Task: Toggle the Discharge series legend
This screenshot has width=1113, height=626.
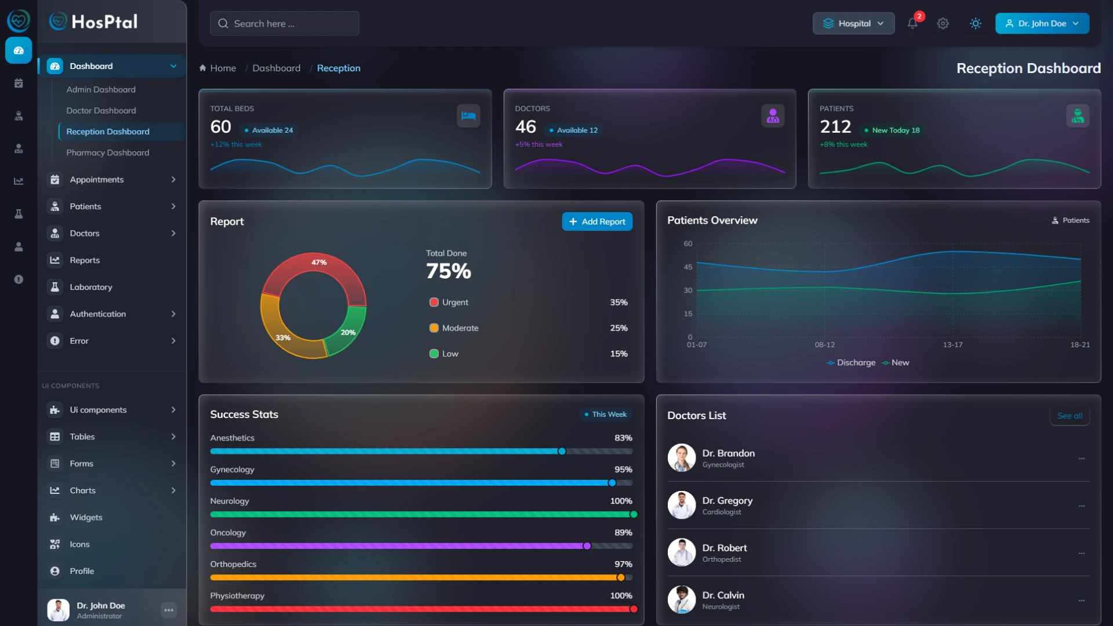Action: point(851,363)
